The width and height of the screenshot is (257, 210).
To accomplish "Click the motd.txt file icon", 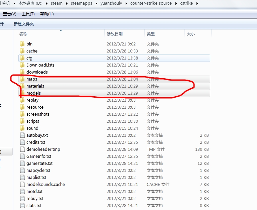I will coord(22,192).
